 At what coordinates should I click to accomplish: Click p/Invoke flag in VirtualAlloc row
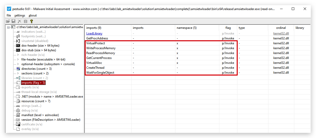click(228, 63)
